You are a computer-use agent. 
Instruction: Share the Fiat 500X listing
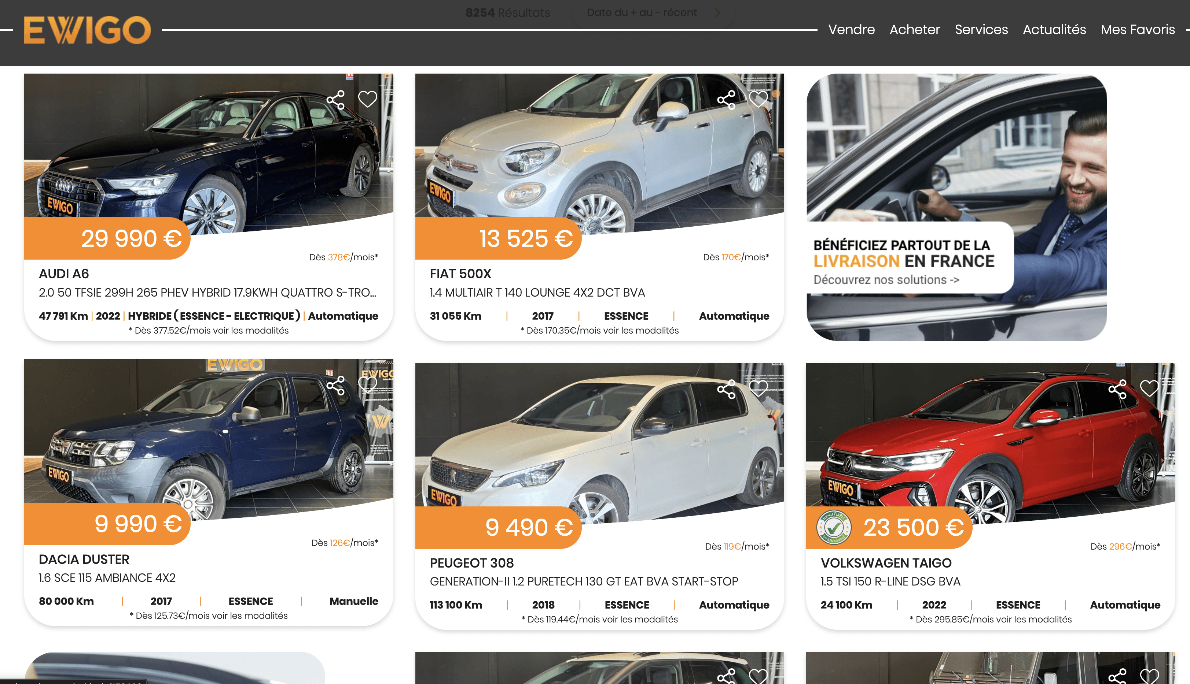726,100
